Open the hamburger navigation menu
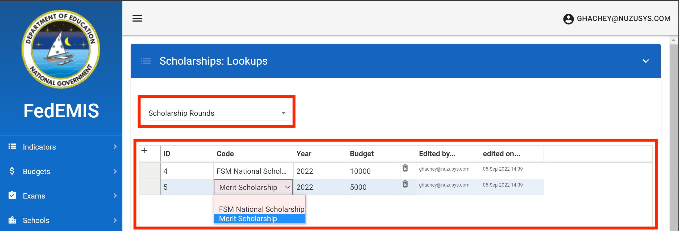This screenshot has height=231, width=679. pyautogui.click(x=137, y=18)
